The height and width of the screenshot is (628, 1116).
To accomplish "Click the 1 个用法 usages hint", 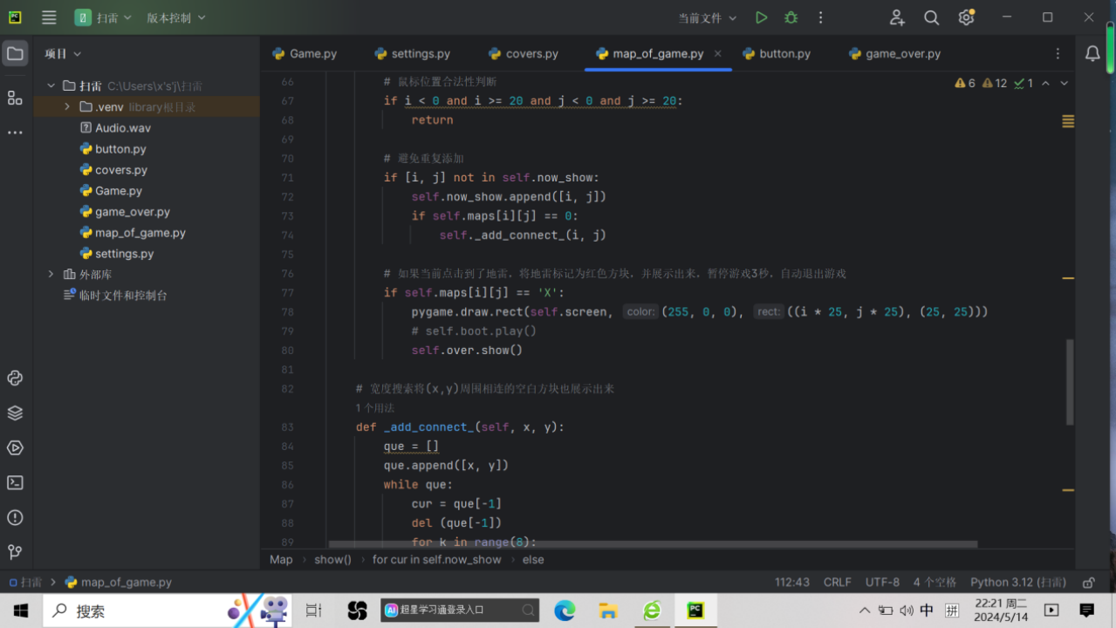I will point(375,407).
